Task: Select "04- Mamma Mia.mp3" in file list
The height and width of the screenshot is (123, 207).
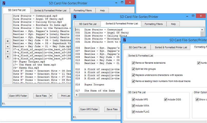Action: [26, 68]
